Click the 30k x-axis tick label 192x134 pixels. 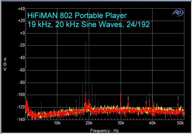[x=121, y=123]
